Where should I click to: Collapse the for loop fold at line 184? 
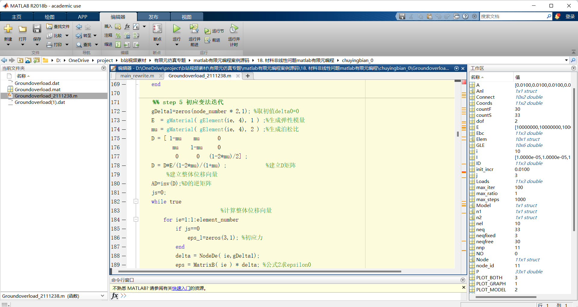point(136,219)
